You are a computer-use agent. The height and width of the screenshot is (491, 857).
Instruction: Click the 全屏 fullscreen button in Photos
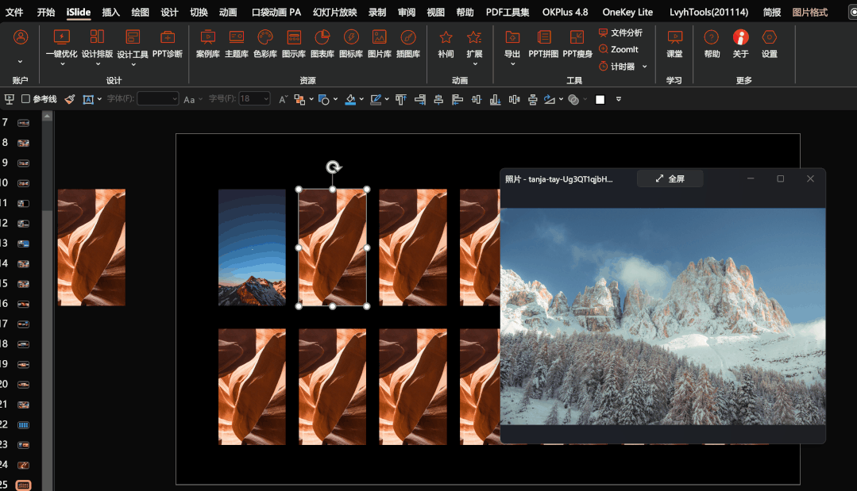670,179
